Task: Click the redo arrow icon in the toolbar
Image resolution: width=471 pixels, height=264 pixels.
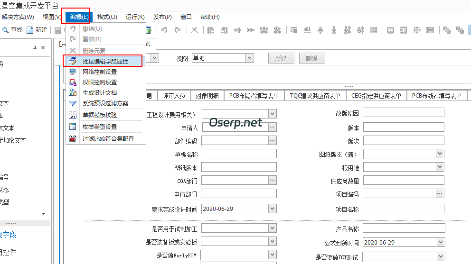Action: click(178, 30)
